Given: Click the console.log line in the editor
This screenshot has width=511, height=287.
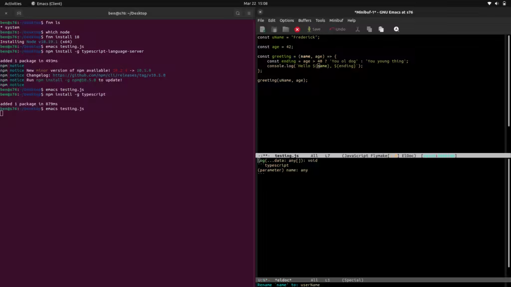Looking at the screenshot, I should pos(315,66).
